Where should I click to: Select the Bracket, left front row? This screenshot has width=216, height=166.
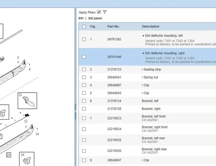[147, 118]
